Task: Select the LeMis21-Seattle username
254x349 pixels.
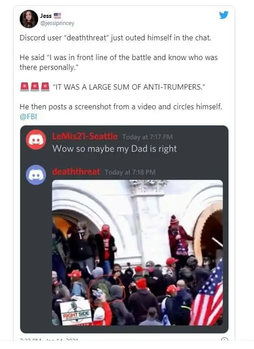Action: (85, 136)
